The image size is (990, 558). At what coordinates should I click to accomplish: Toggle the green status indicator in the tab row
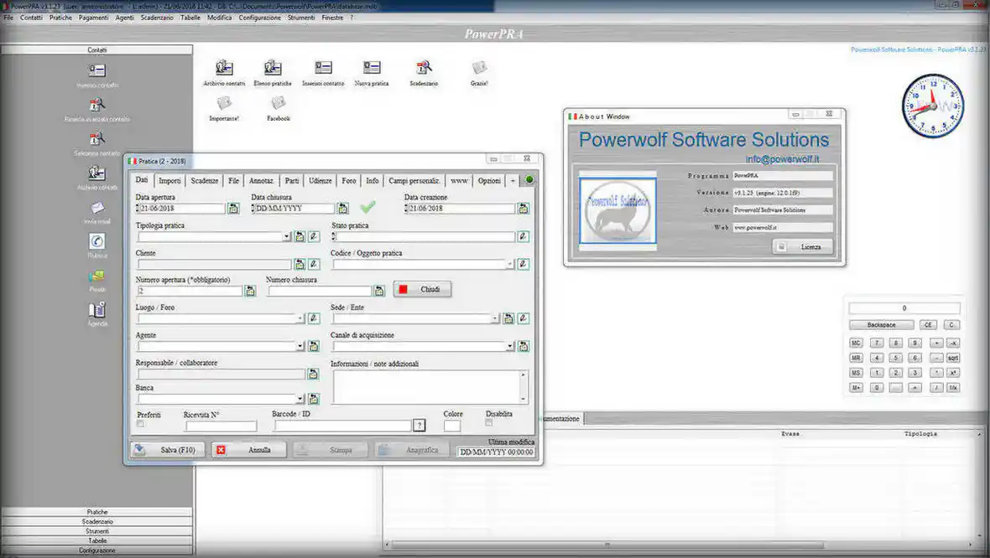point(529,179)
